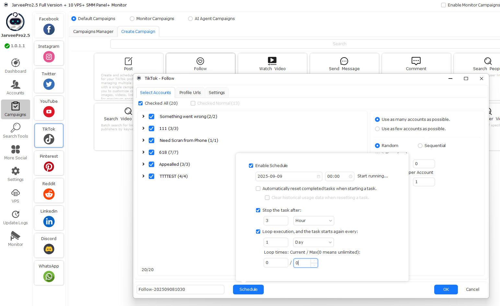Viewport: 500px width, 306px height.
Task: Open Search Tools in the sidebar
Action: click(16, 131)
